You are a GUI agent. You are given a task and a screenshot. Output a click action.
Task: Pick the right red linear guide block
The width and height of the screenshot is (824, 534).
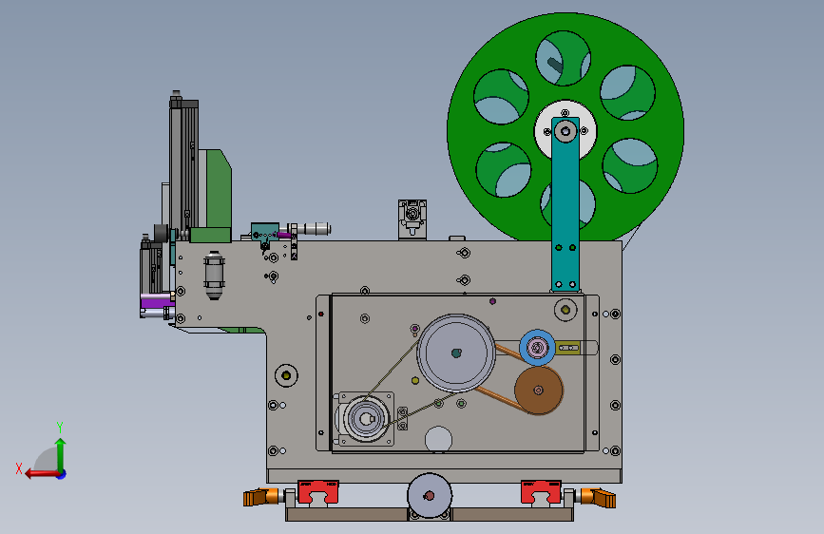point(542,491)
